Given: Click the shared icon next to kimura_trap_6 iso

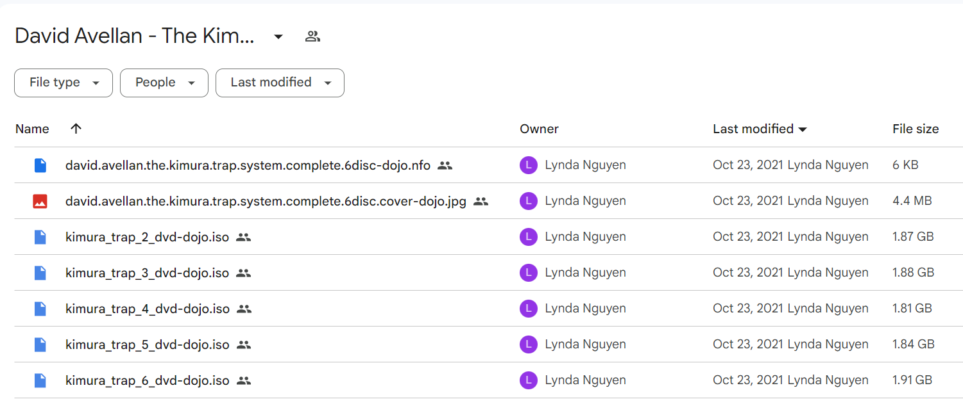Looking at the screenshot, I should tap(243, 380).
